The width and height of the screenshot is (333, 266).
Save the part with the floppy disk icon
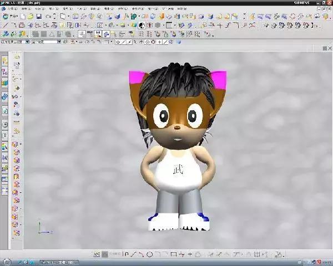point(38,17)
